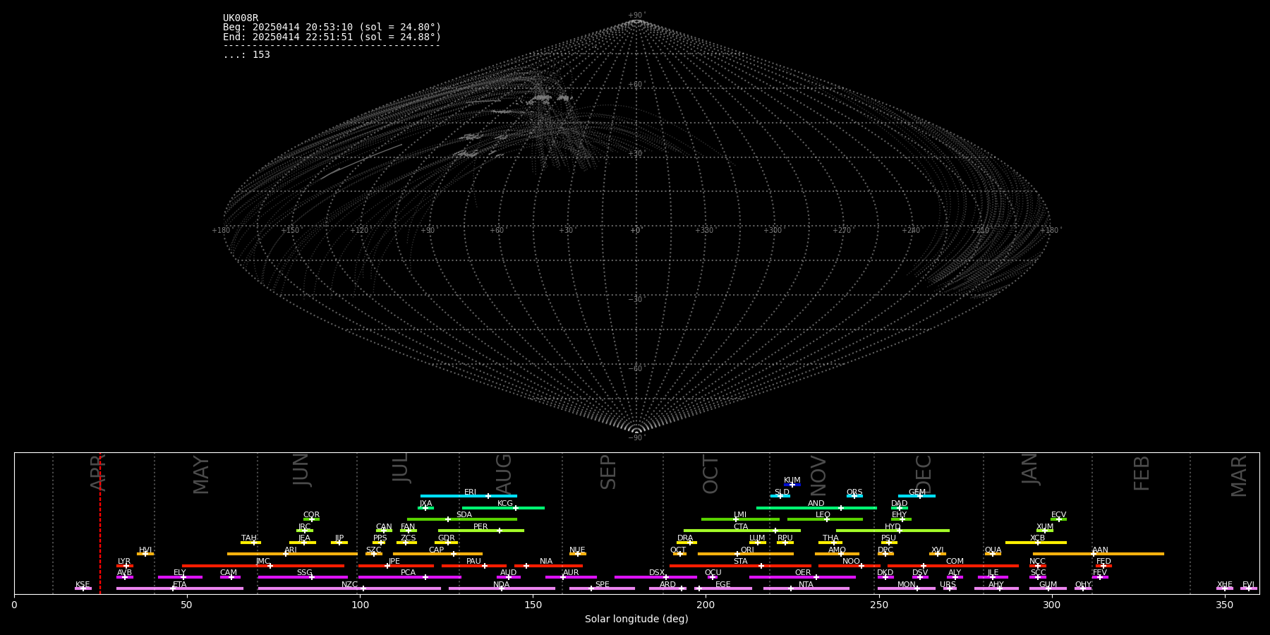Select the KCG shower label

pyautogui.click(x=505, y=504)
